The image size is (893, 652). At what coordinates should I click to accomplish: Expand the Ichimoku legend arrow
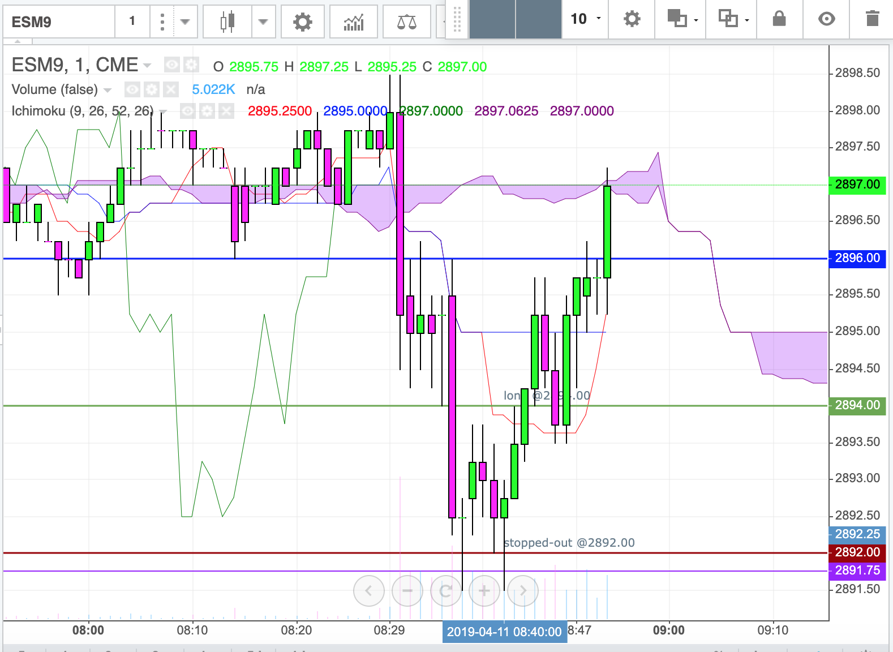pyautogui.click(x=163, y=111)
